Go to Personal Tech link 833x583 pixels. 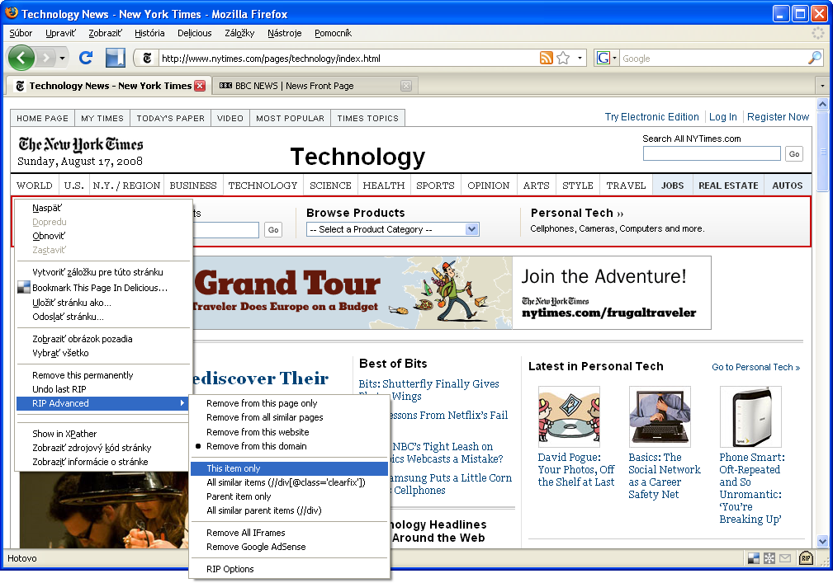[x=755, y=367]
